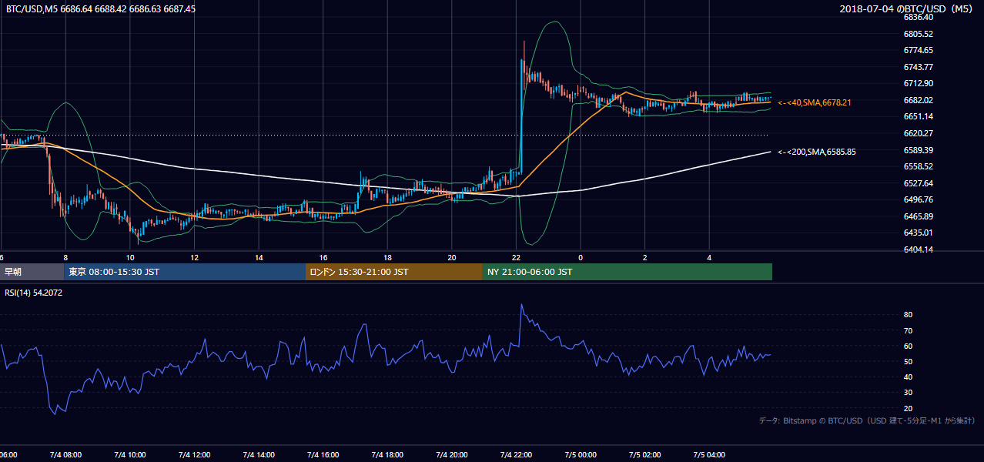Click the RSI 40 level label
Screen dimensions: 984x462
pyautogui.click(x=908, y=377)
